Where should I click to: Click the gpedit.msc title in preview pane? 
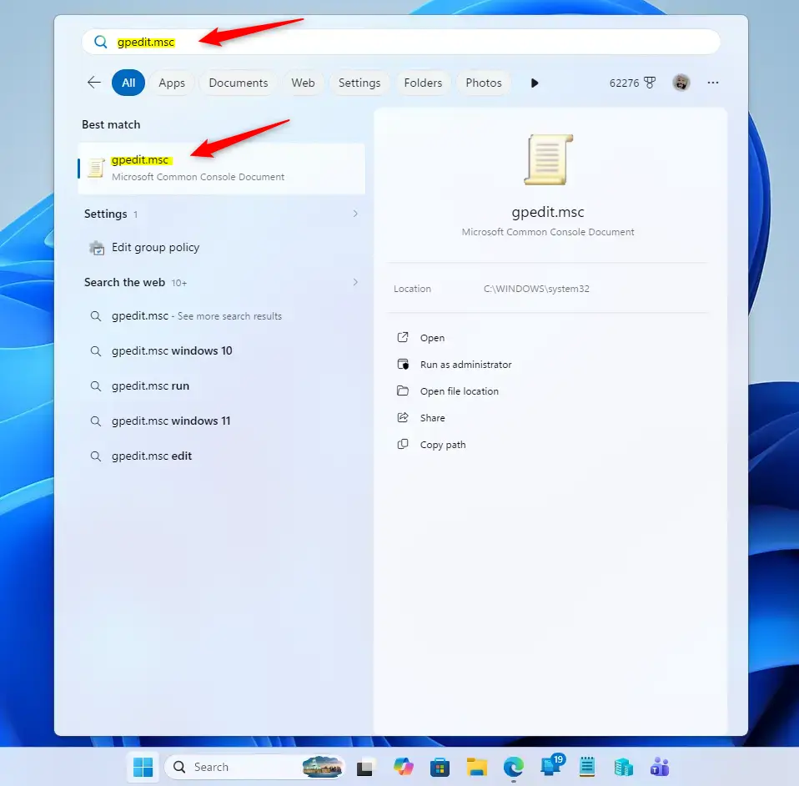(x=548, y=212)
